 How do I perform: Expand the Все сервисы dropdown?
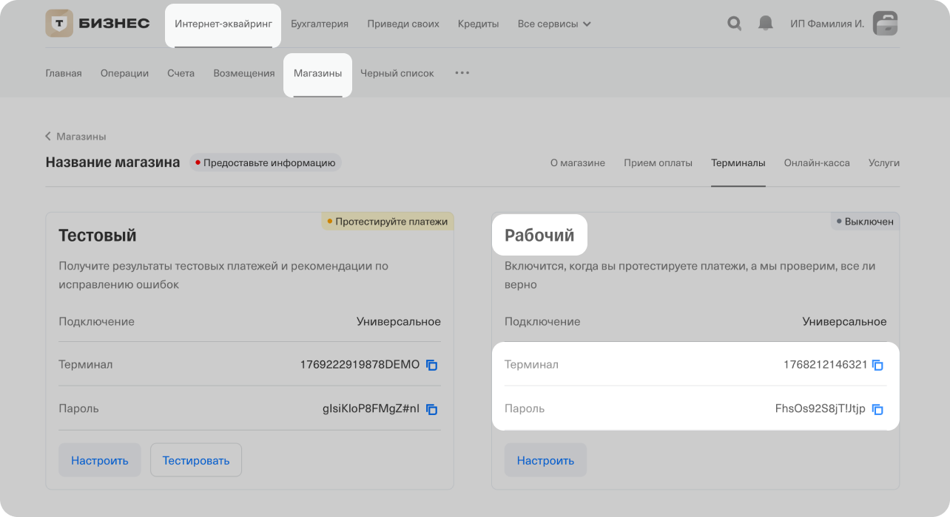pyautogui.click(x=554, y=24)
